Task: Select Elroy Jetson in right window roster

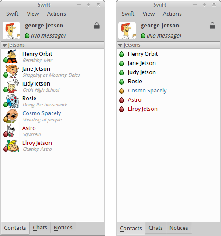Action: click(x=168, y=109)
